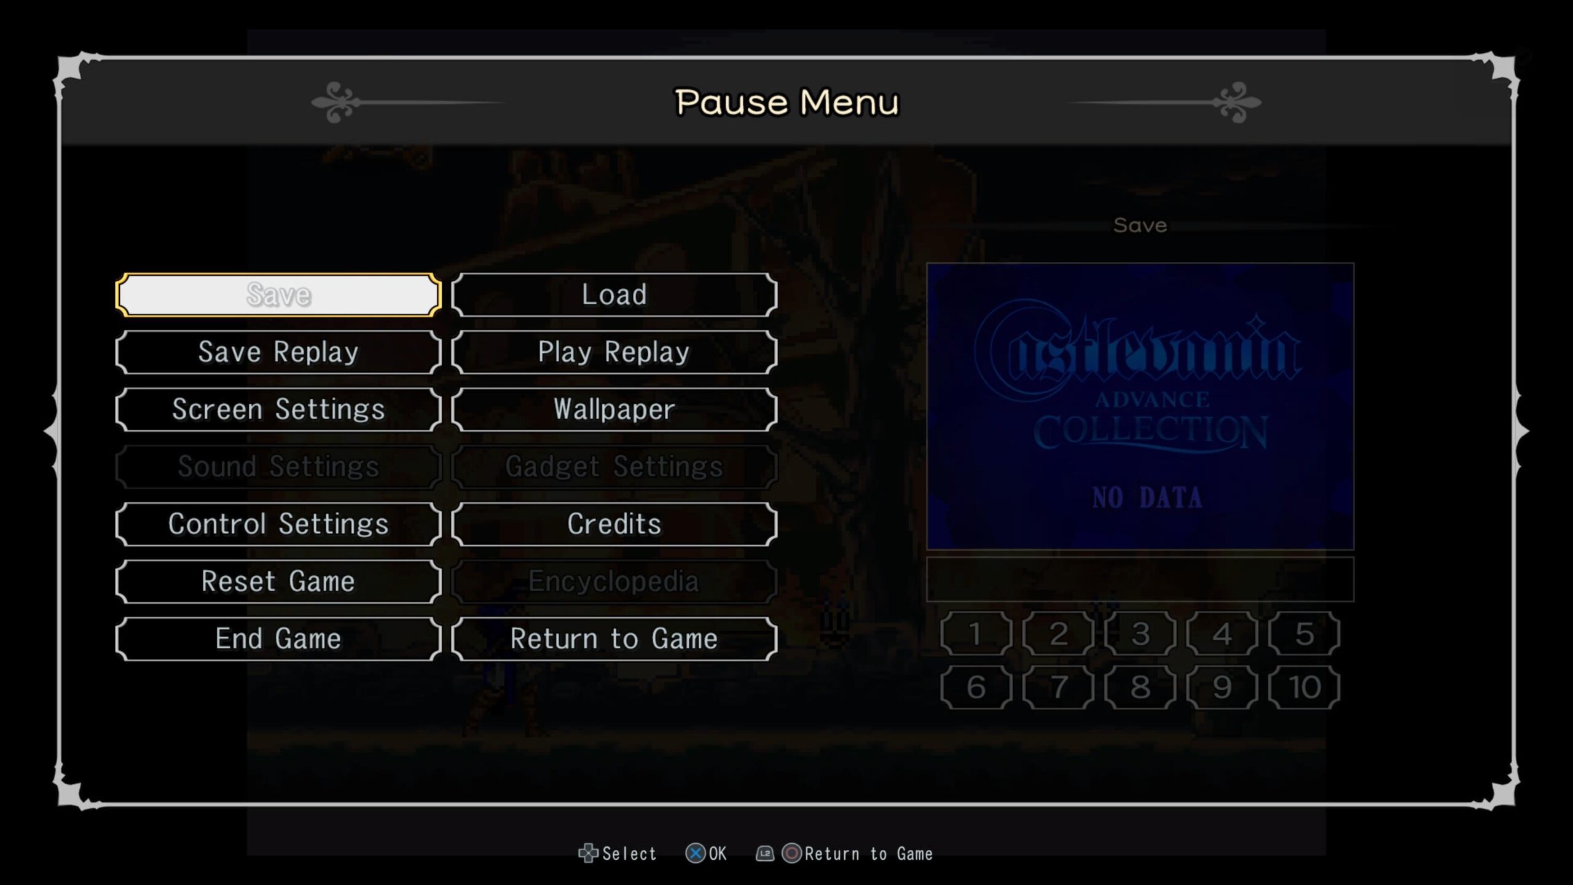Select save slot number 9
This screenshot has height=885, width=1573.
coord(1221,687)
